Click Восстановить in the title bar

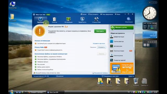coord(93,14)
